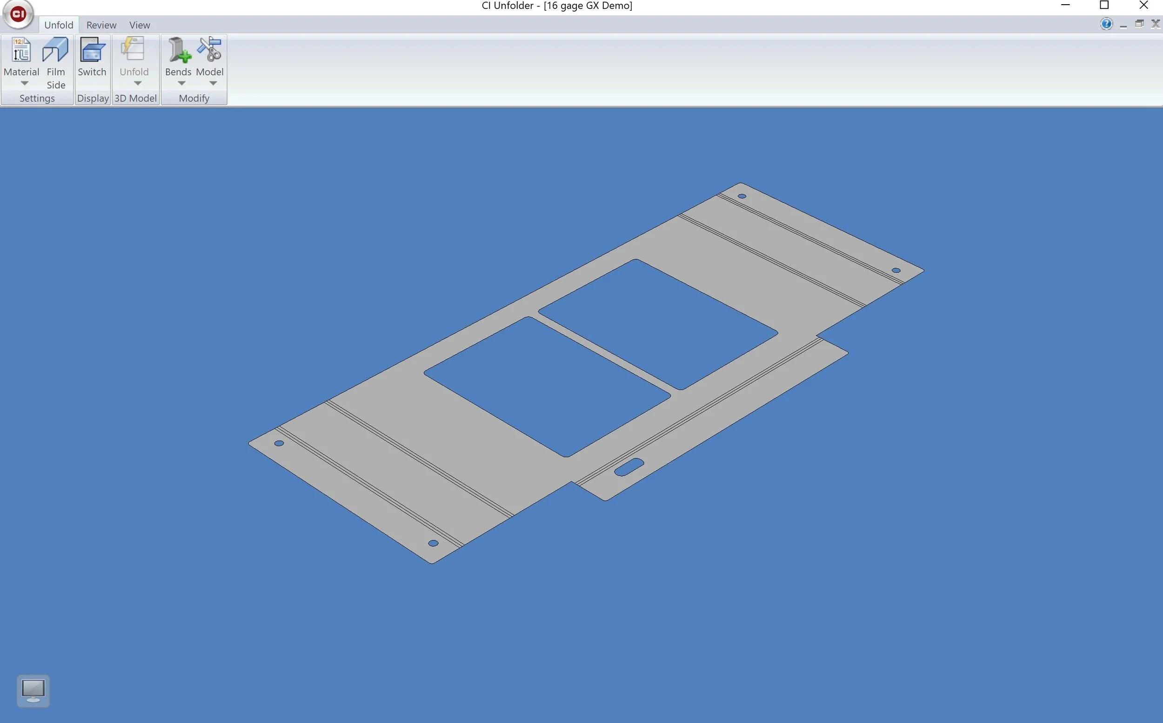Open the Unfold dropdown in the 3D Model group

[x=137, y=83]
